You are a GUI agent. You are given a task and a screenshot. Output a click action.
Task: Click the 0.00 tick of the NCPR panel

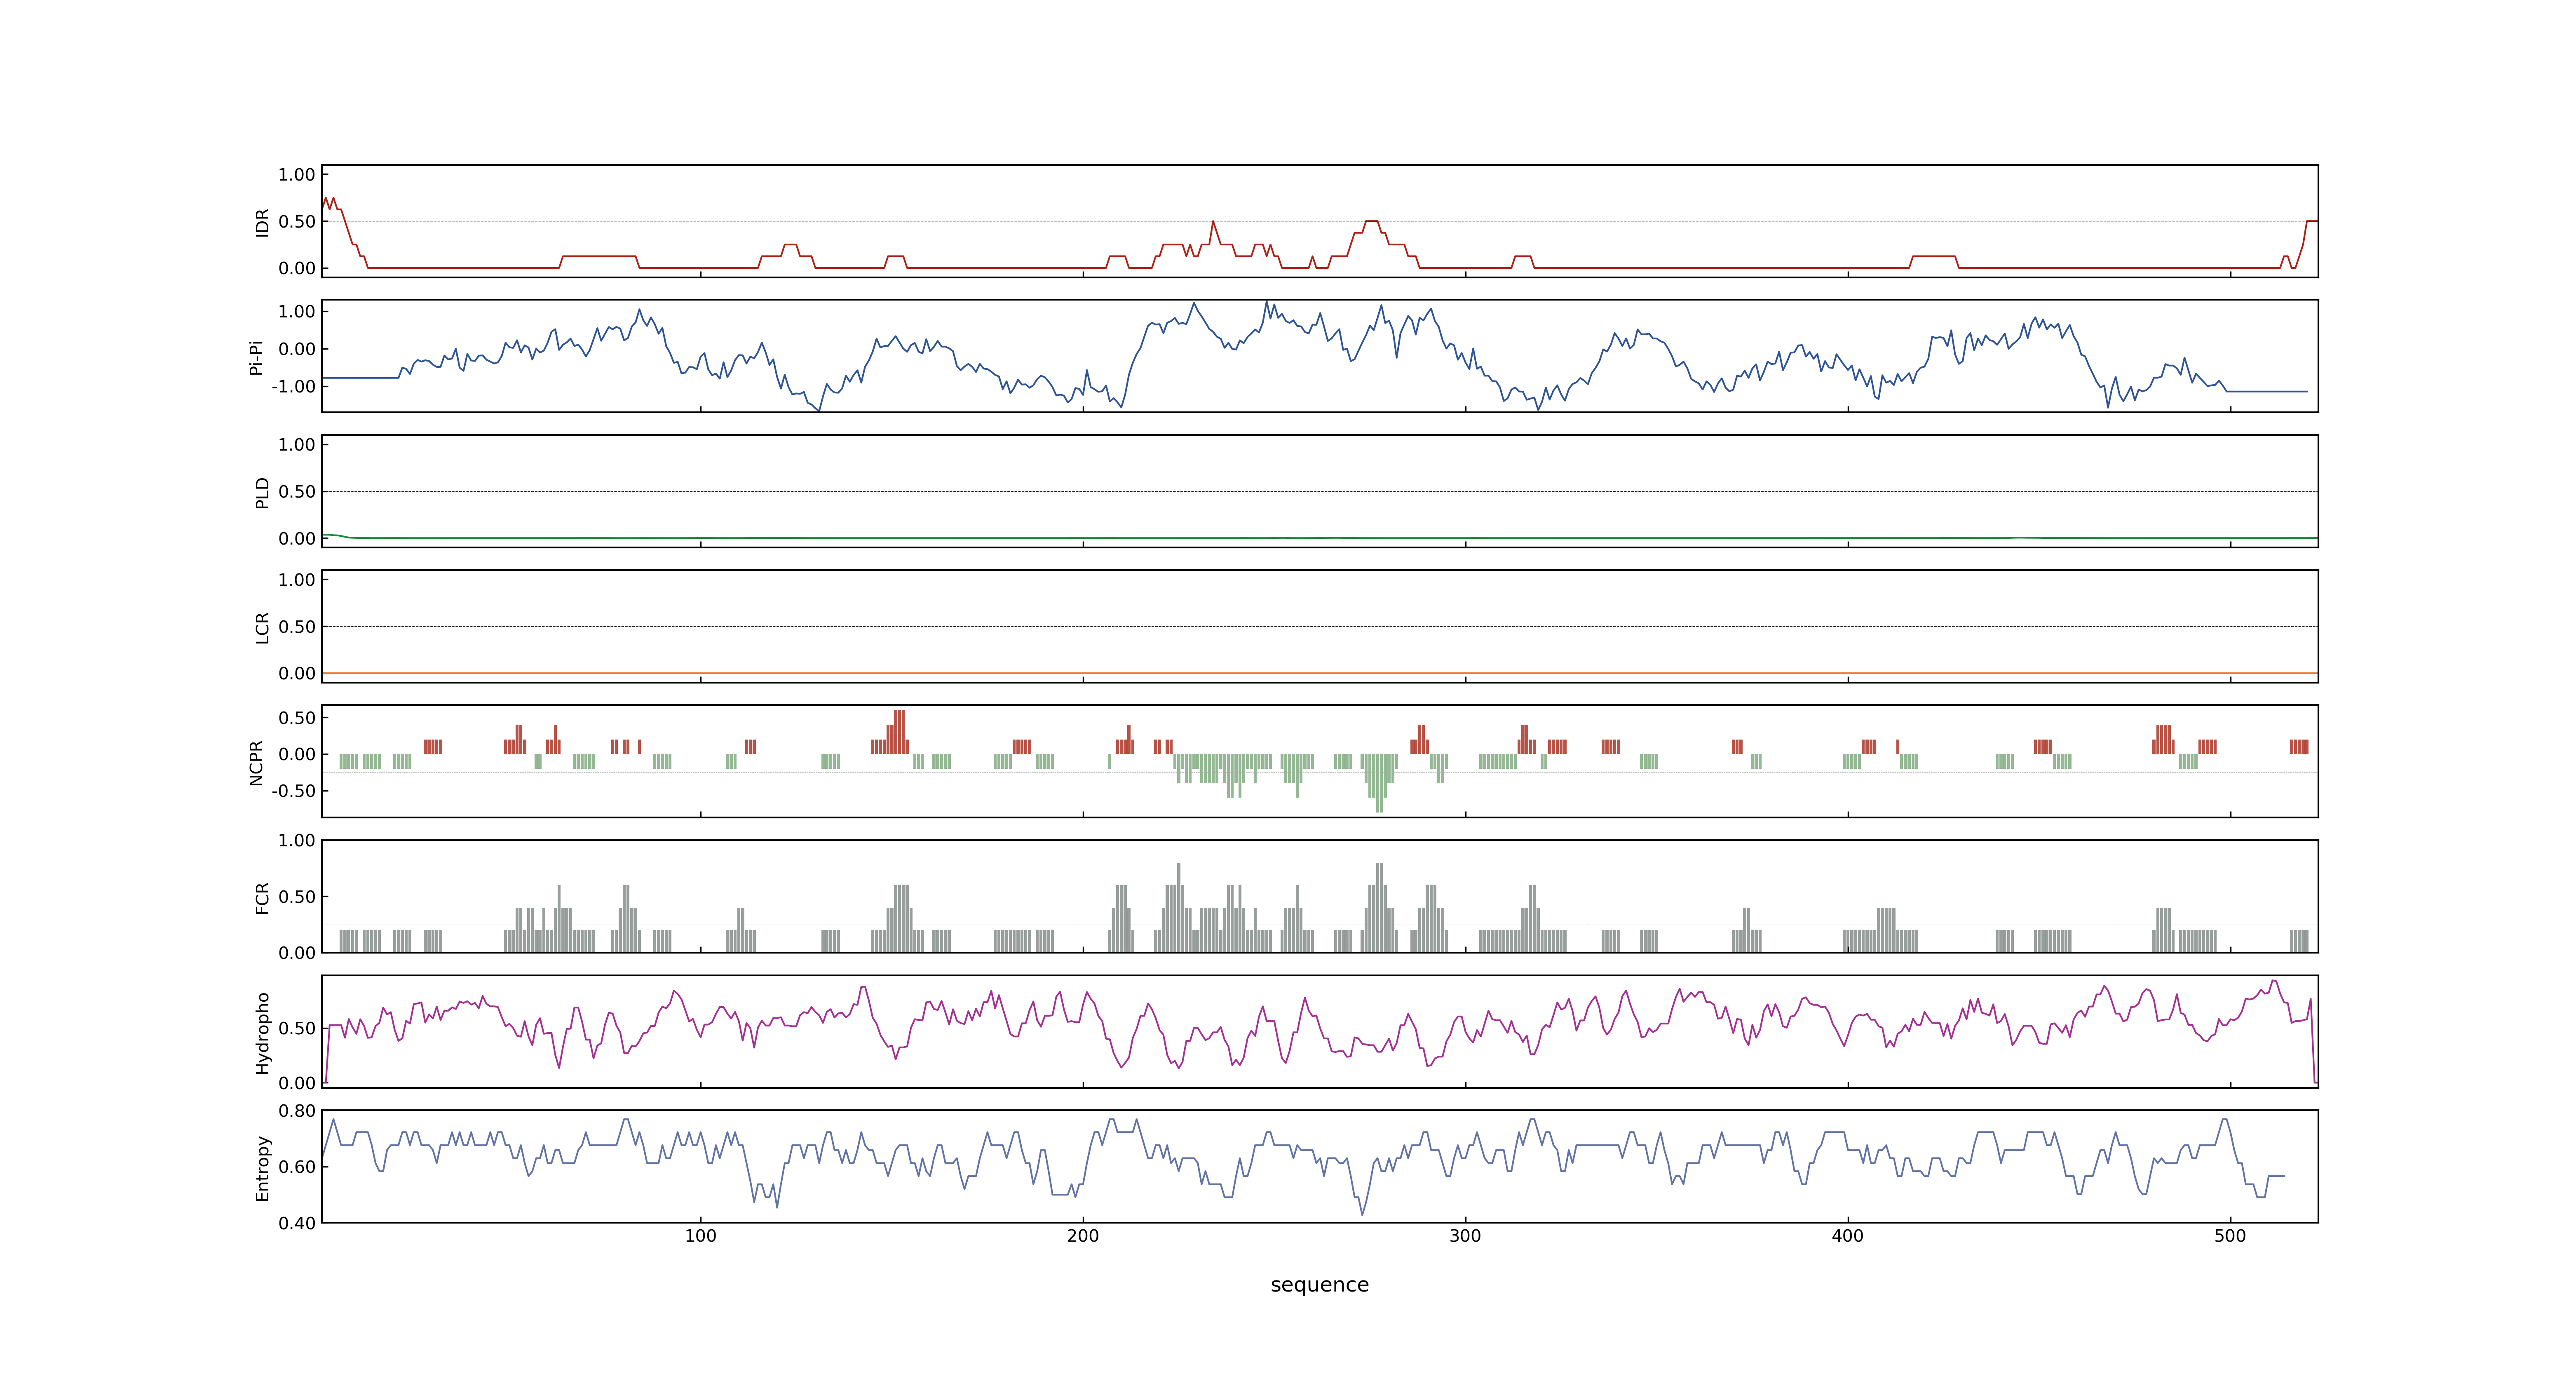coord(297,755)
